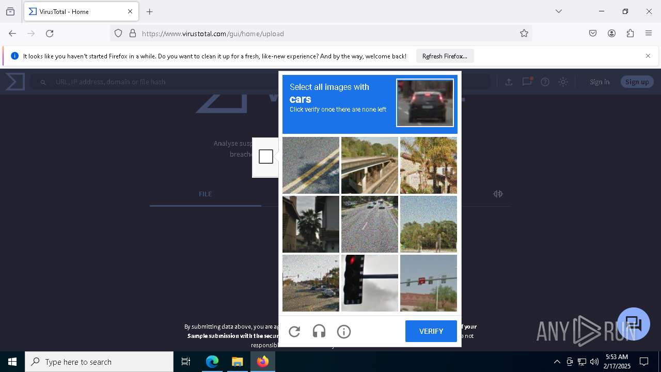Open the Firefox account icon
Image resolution: width=661 pixels, height=372 pixels.
(611, 34)
